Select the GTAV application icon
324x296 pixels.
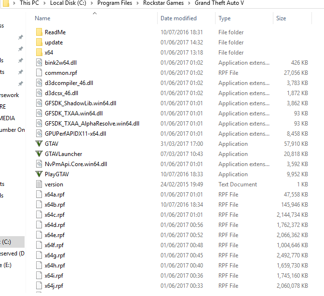39,143
